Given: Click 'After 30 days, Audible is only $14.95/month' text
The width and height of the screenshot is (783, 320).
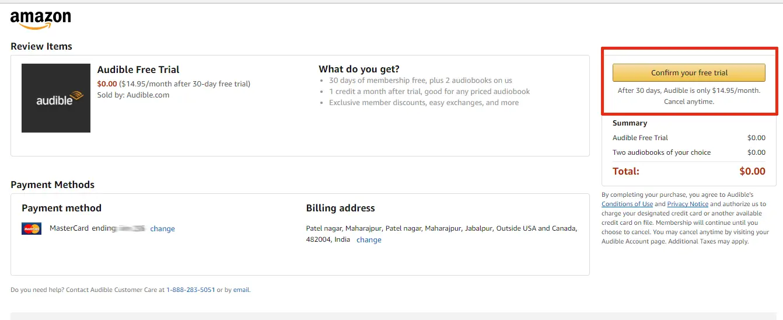Looking at the screenshot, I should 688,91.
